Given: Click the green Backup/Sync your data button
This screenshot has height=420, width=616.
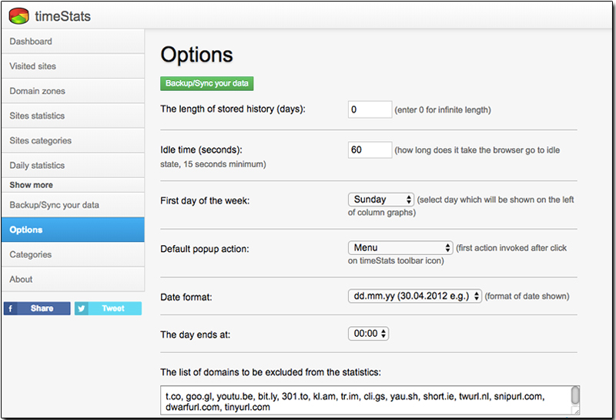Looking at the screenshot, I should tap(206, 83).
